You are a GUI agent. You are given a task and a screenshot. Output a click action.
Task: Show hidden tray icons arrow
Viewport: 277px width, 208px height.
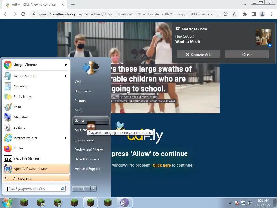(230, 203)
